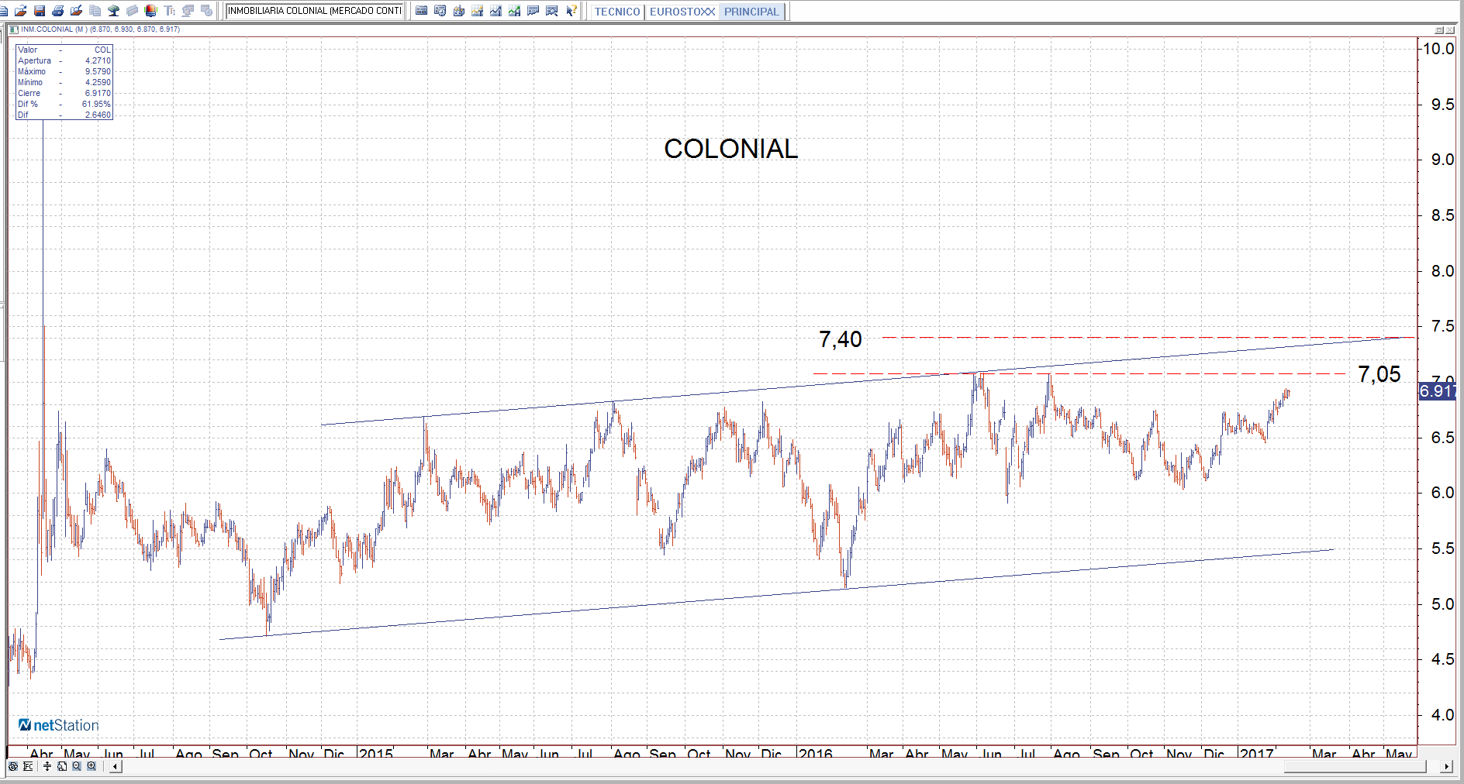Click the chart pane restore button at top right
Viewport: 1464px width, 784px height.
point(1439,30)
